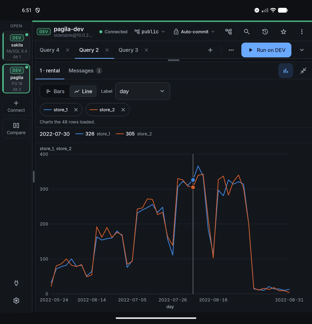The width and height of the screenshot is (312, 324).
Task: Tap the do-not-disturb status icon
Action: tap(257, 10)
